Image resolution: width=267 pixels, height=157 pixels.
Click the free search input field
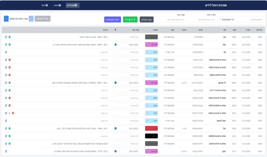coord(250,19)
